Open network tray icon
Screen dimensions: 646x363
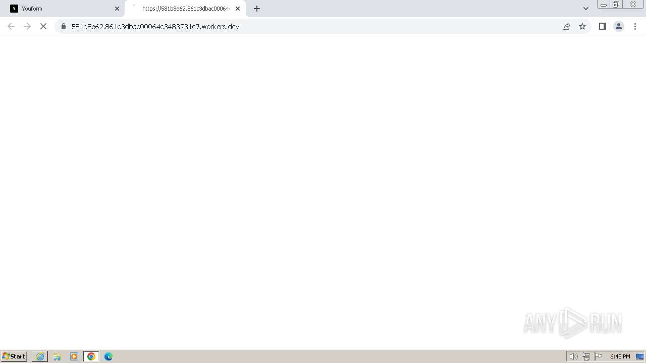click(586, 356)
